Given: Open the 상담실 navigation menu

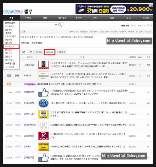Looking at the screenshot, I should click(145, 18).
